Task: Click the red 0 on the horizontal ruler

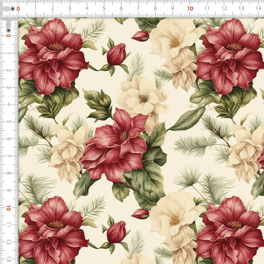Action: pyautogui.click(x=18, y=8)
